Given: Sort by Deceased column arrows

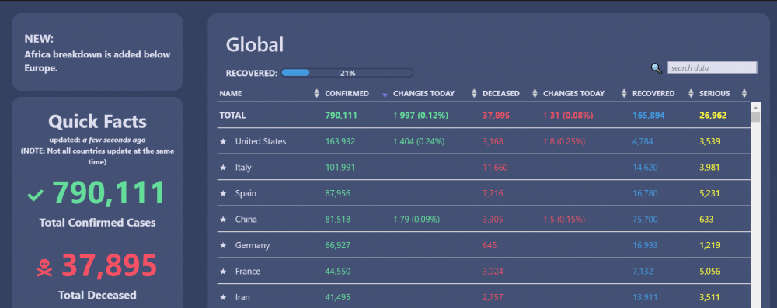Looking at the screenshot, I should (535, 93).
